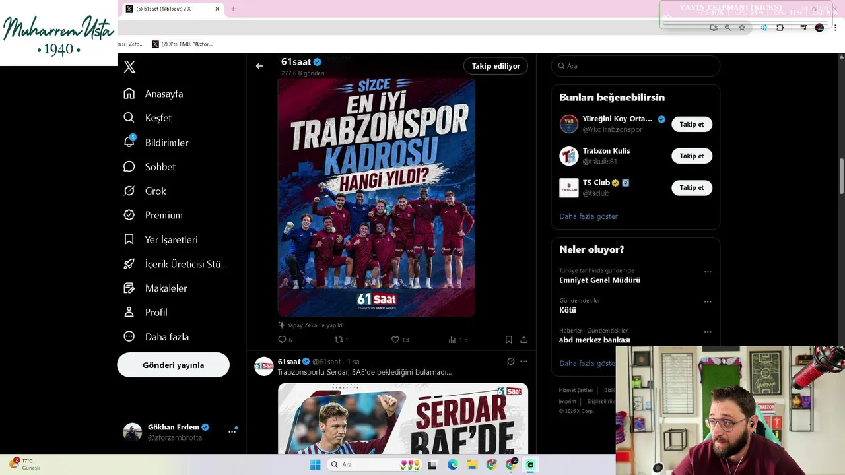The image size is (845, 475).
Task: Click the X logo in the sidebar
Action: tap(129, 67)
